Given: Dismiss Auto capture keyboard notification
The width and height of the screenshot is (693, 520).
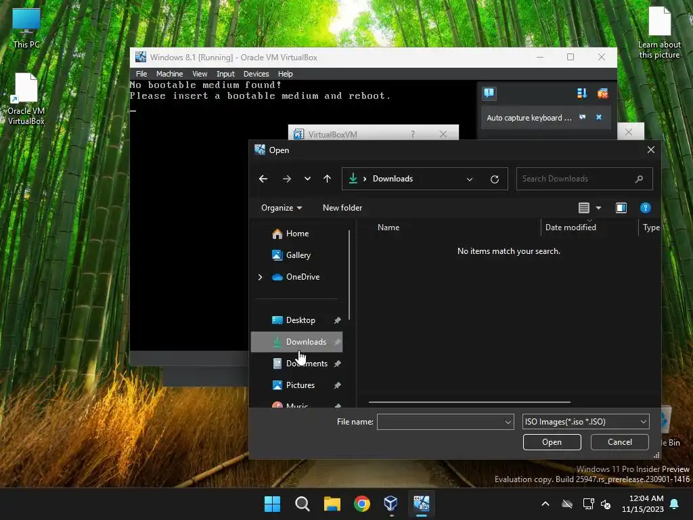Looking at the screenshot, I should click(599, 117).
